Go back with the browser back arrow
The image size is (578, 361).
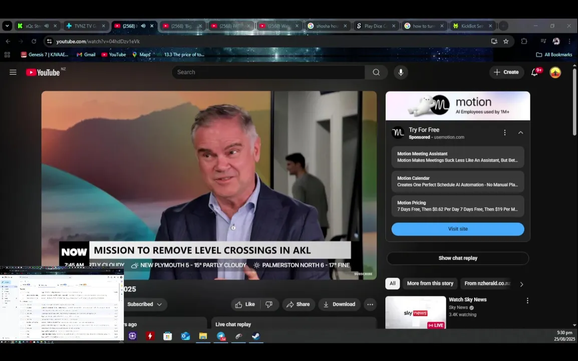[x=8, y=41]
